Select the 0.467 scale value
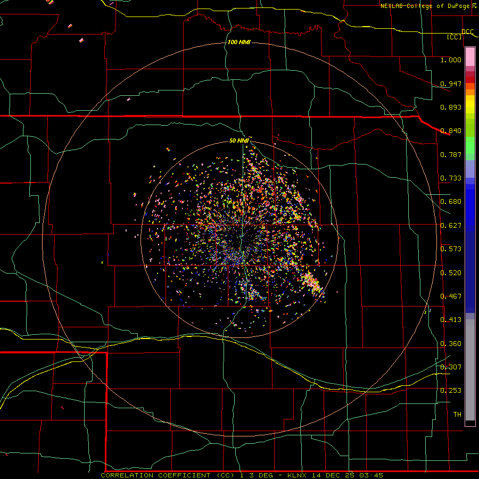The width and height of the screenshot is (479, 479). pos(451,296)
